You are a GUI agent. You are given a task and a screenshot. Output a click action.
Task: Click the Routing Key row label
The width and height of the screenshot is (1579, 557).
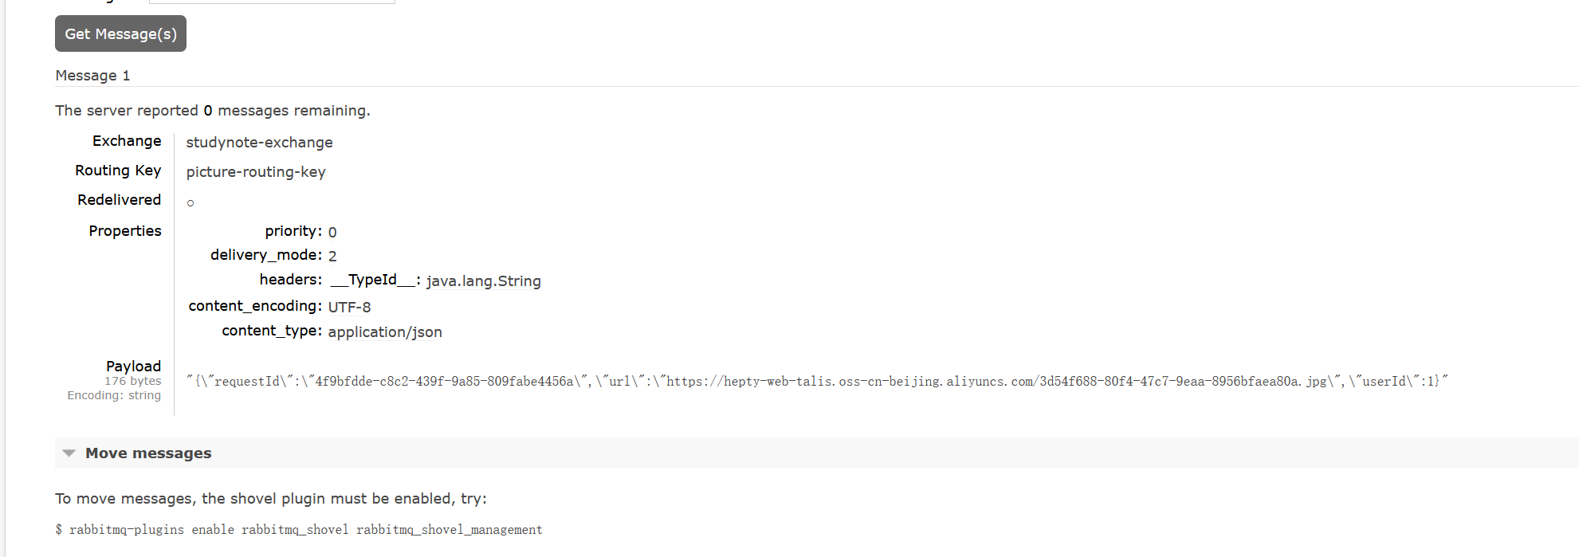point(118,171)
